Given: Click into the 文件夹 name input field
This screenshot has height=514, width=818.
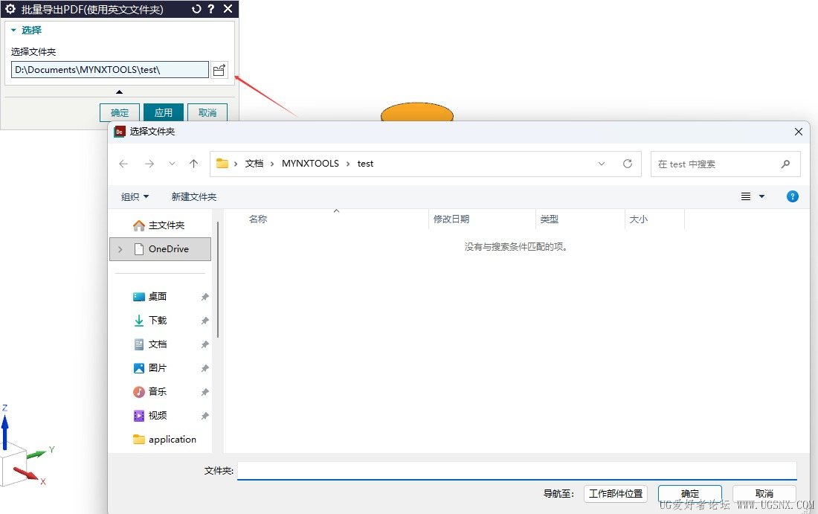Looking at the screenshot, I should [516, 471].
